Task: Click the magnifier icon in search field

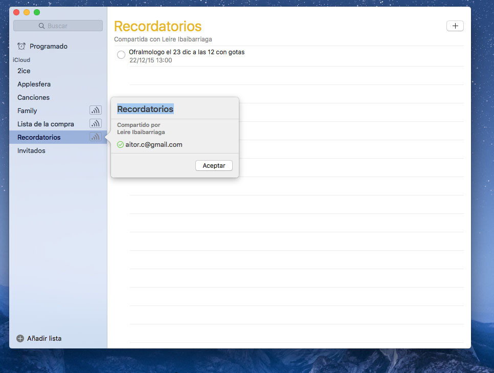Action: [41, 26]
